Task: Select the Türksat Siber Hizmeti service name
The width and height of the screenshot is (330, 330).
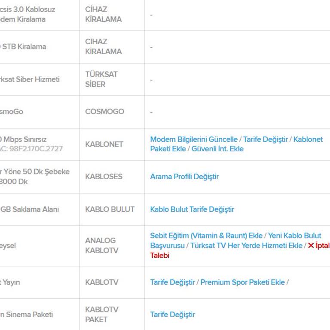Action: 30,79
